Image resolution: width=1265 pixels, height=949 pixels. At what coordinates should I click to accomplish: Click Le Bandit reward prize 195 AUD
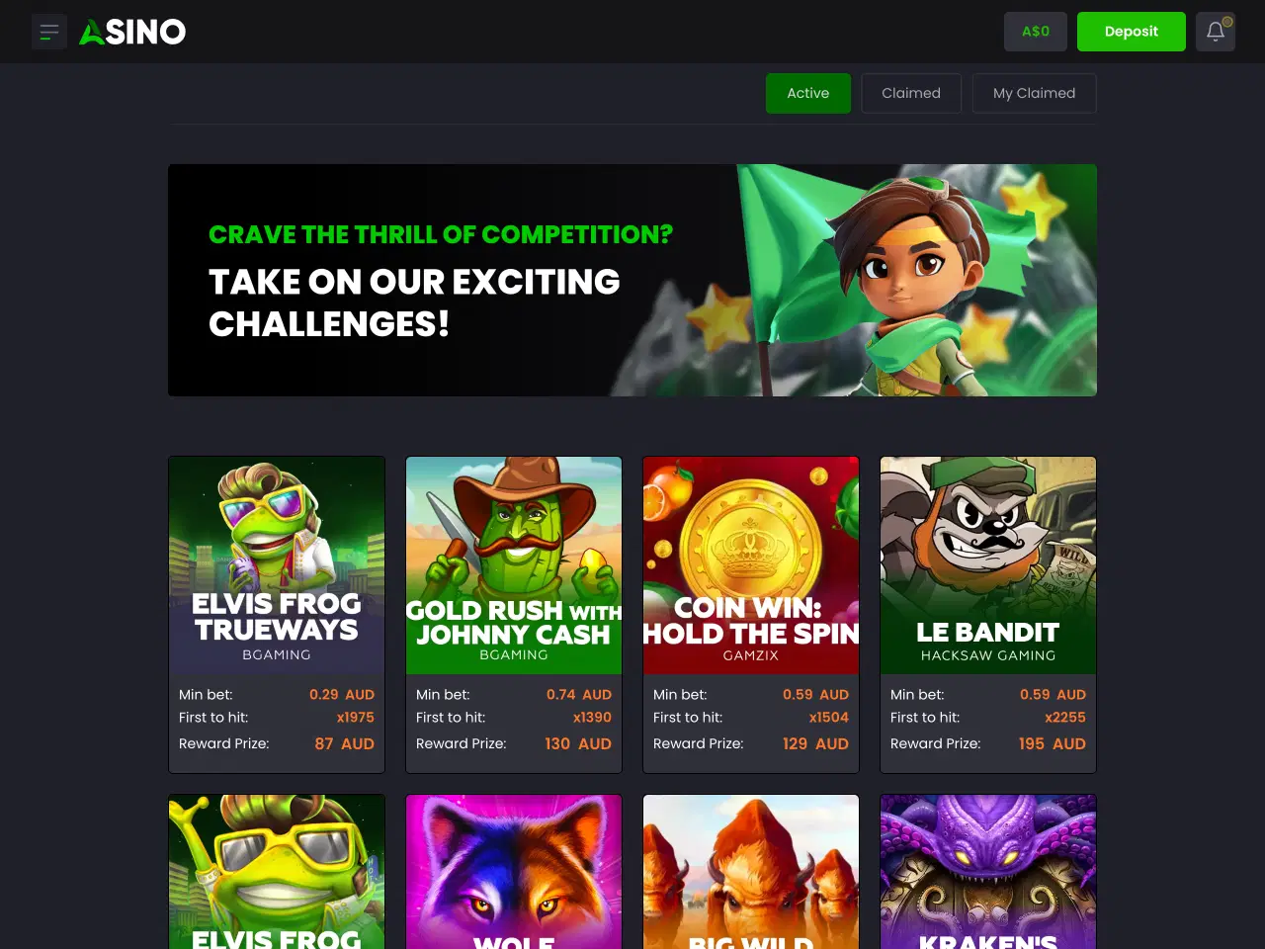click(x=1052, y=743)
